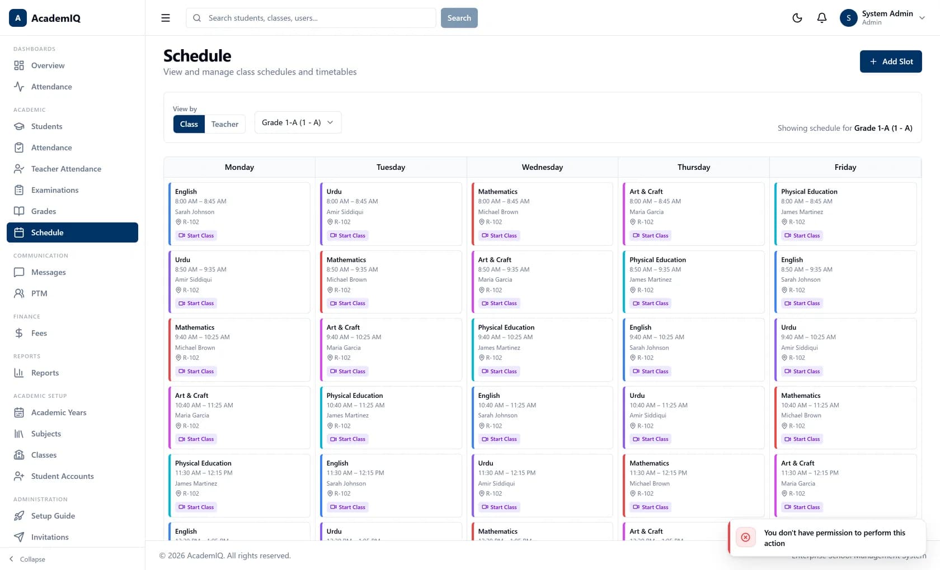Click the Add Slot button

point(891,61)
